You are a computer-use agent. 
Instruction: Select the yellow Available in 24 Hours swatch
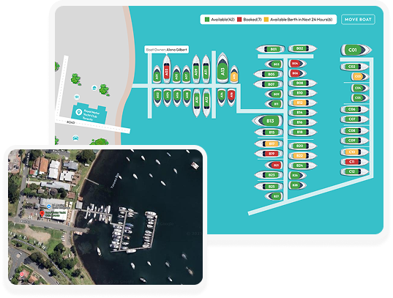point(266,19)
